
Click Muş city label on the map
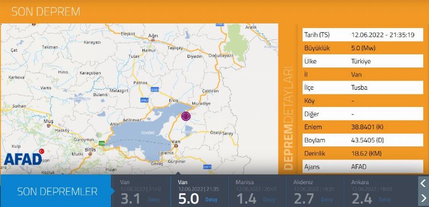pos(49,121)
